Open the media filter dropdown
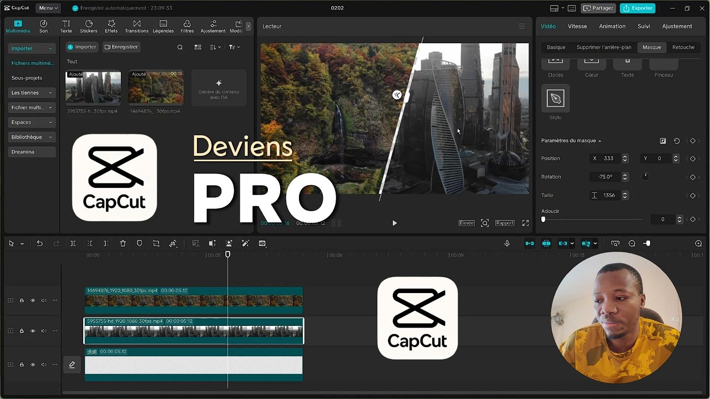Viewport: 710px width, 399px height. (x=235, y=47)
